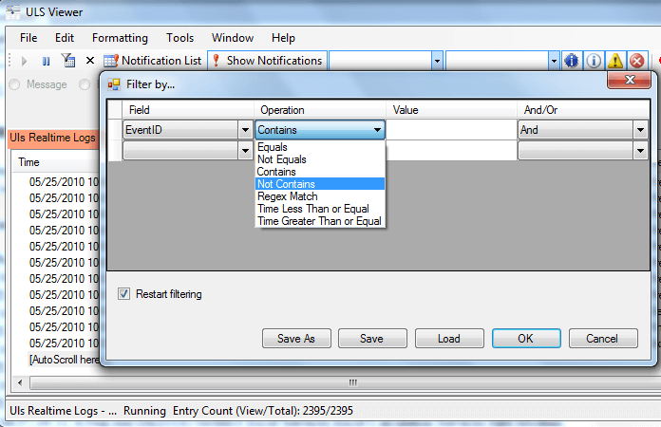Open the Window menu
The image size is (661, 427).
click(233, 38)
